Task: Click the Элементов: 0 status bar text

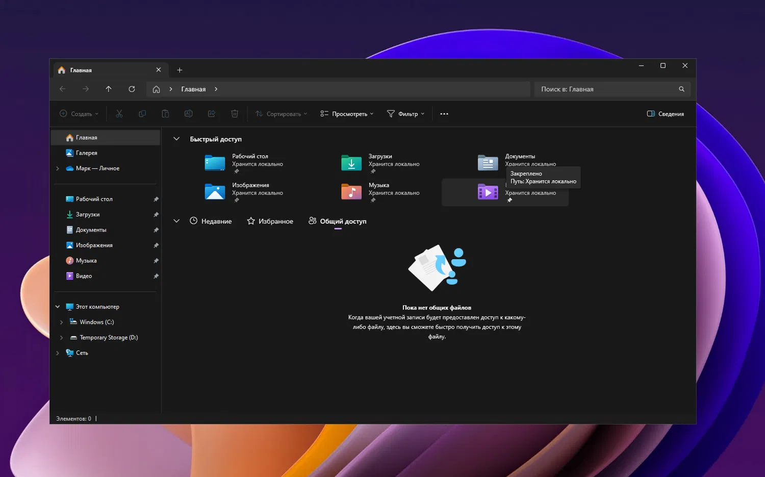Action: (73, 419)
